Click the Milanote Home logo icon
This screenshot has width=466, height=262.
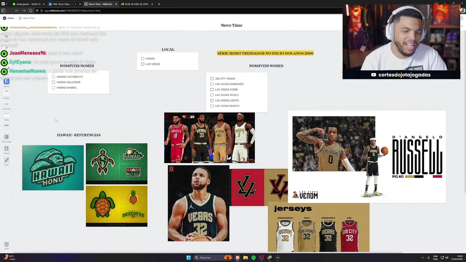tap(4, 18)
